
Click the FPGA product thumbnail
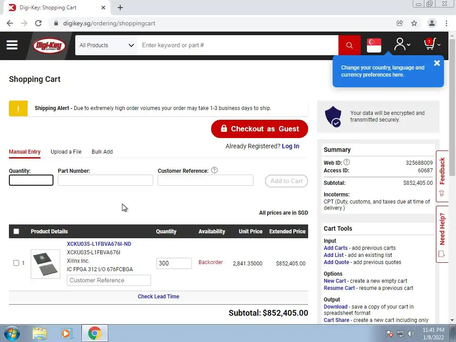pos(45,264)
